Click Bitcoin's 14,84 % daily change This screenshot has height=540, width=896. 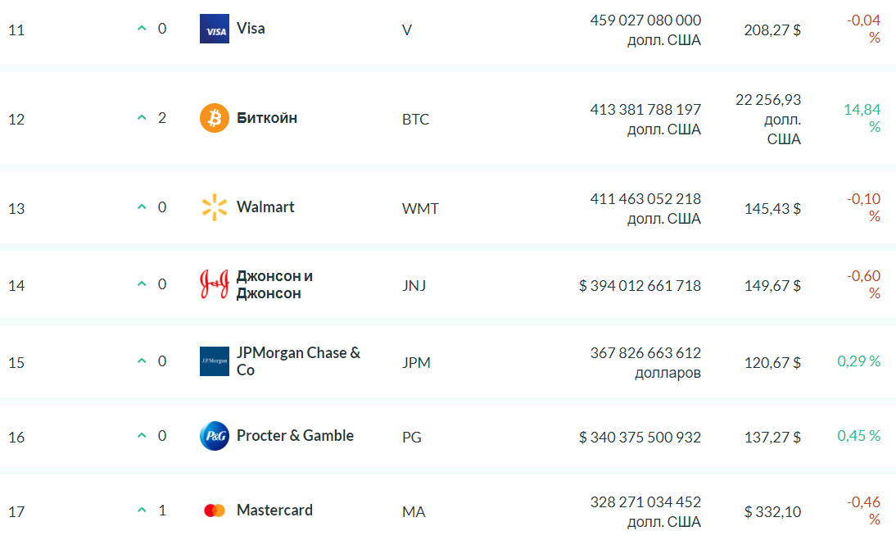click(862, 118)
